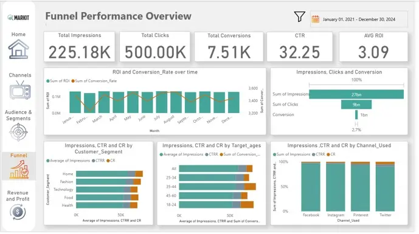
Task: Select the 35-44 age group bar
Action: pyautogui.click(x=218, y=187)
